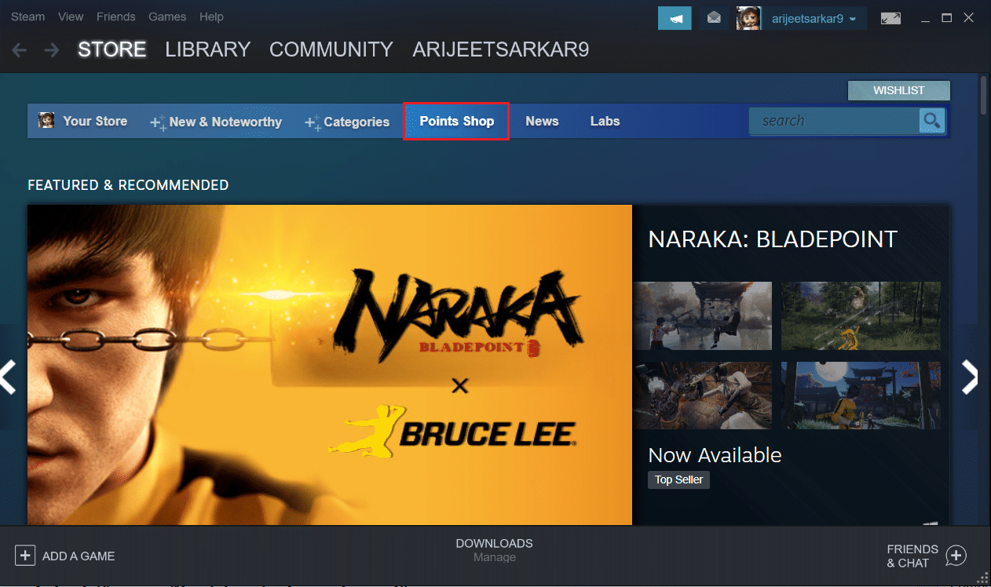This screenshot has height=587, width=991.
Task: Click the search magnifying glass icon
Action: 931,121
